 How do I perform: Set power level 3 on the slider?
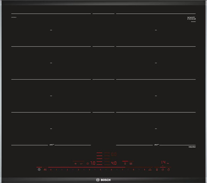pyautogui.click(x=78, y=170)
